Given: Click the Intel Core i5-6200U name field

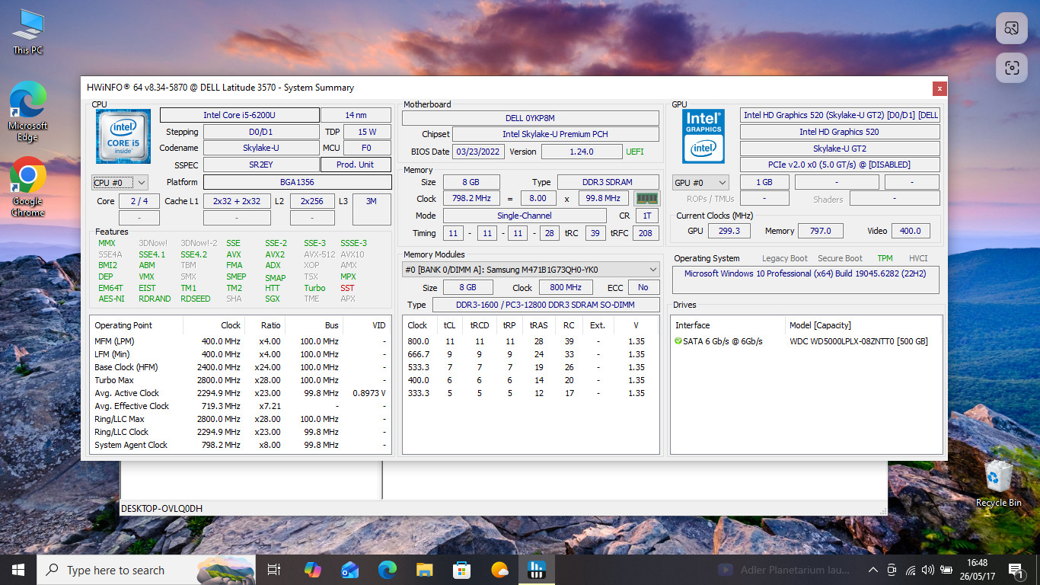Looking at the screenshot, I should pyautogui.click(x=239, y=115).
